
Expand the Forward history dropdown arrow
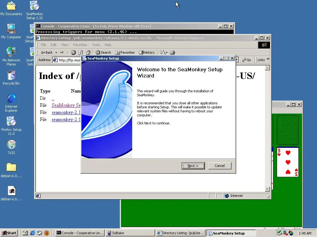[x=67, y=52]
